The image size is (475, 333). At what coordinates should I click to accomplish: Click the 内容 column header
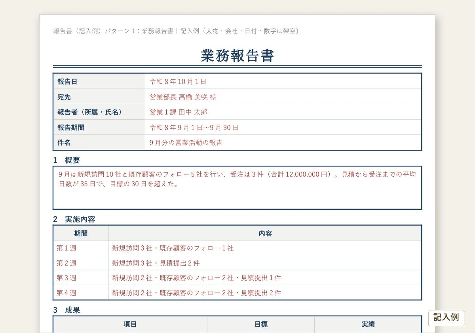tap(265, 233)
